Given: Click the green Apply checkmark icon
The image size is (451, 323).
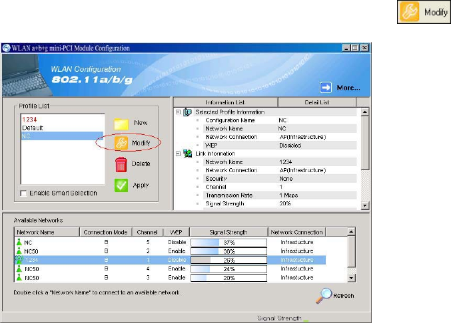Looking at the screenshot, I should (x=121, y=185).
